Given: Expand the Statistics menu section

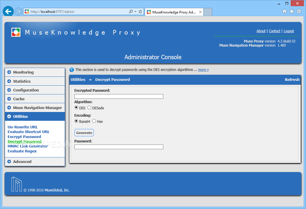Looking at the screenshot, I should pyautogui.click(x=35, y=81).
